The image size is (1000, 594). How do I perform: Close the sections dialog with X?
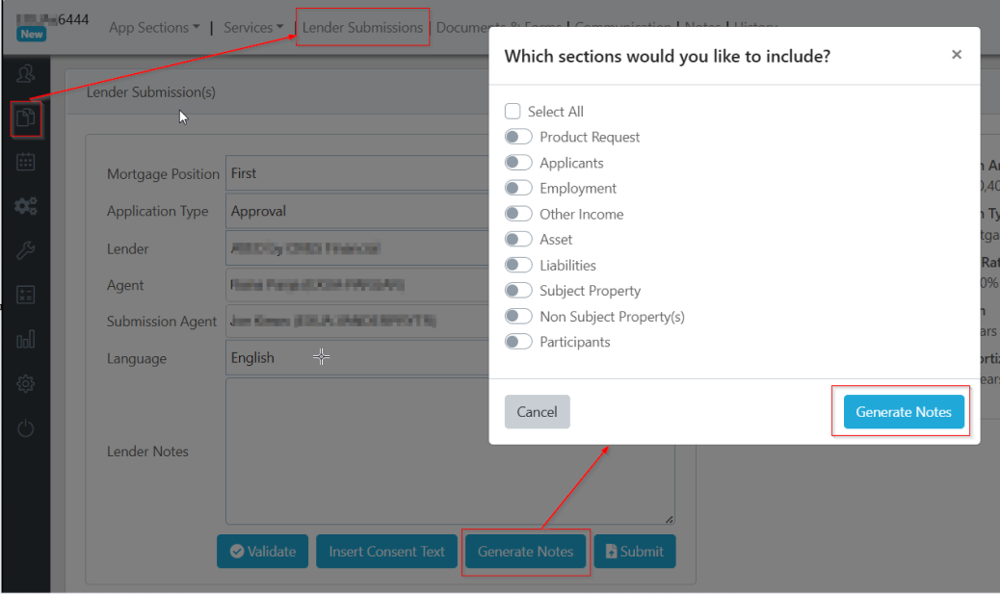957,55
